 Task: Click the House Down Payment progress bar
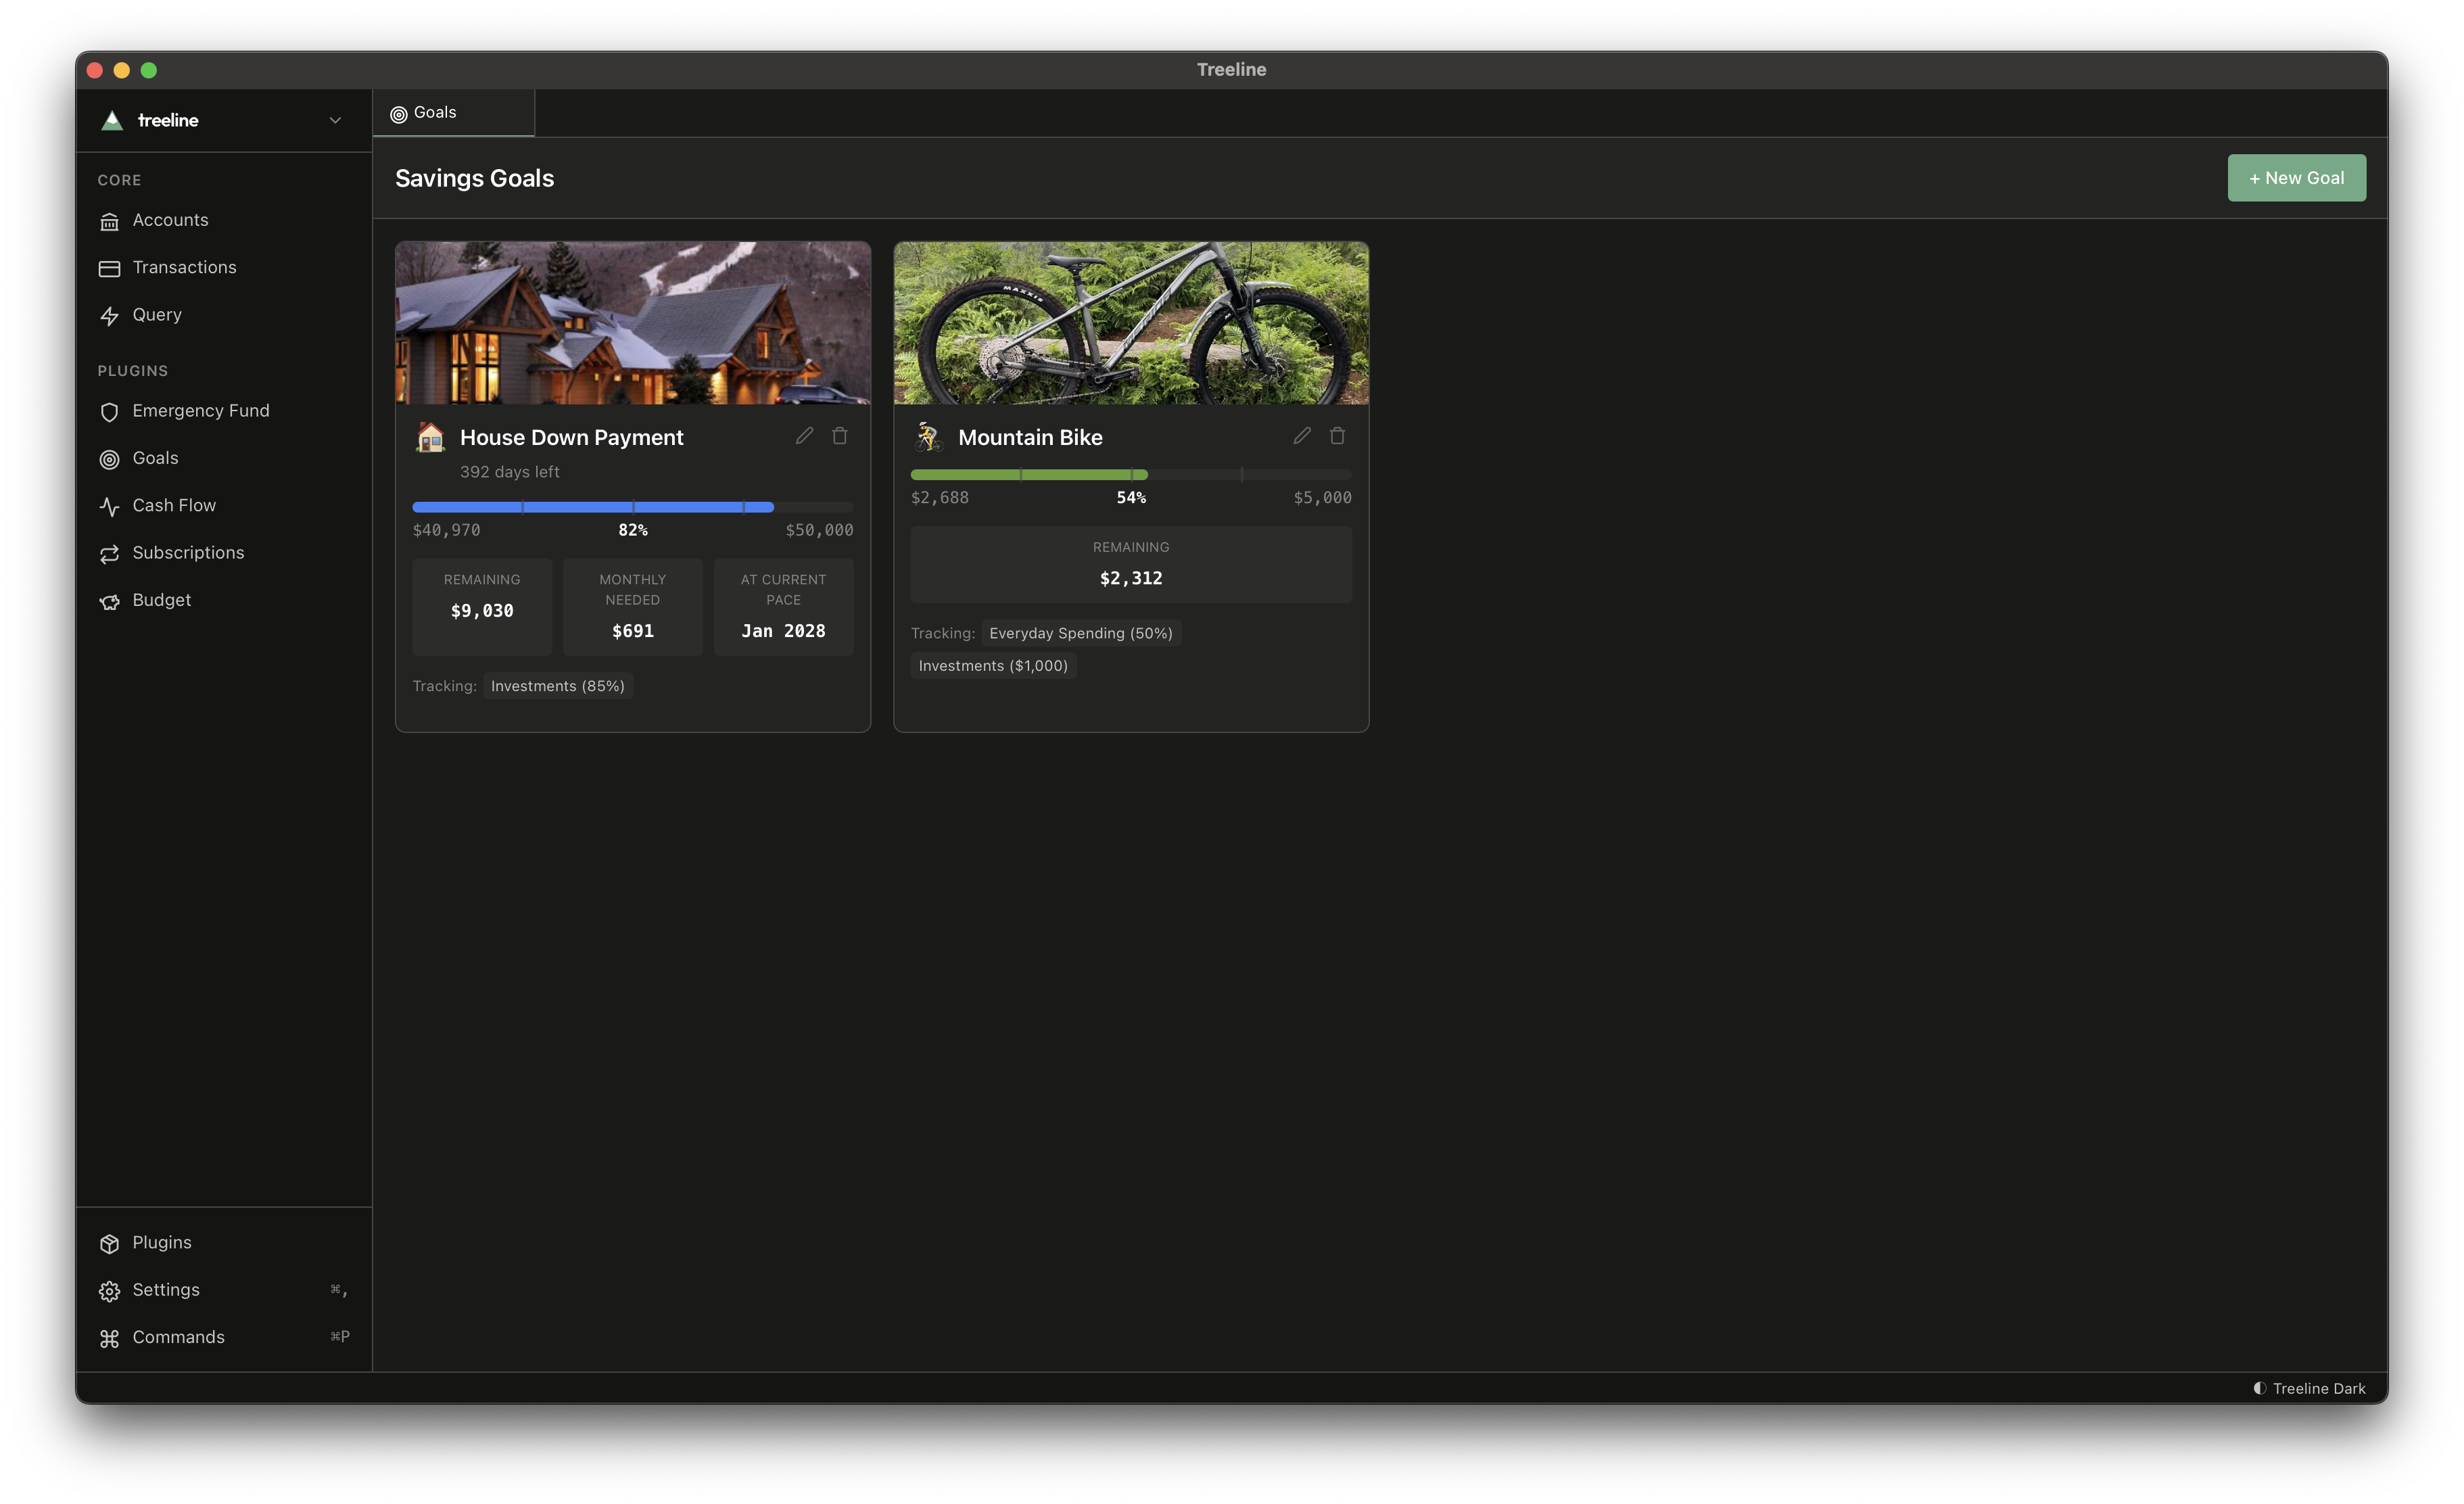(x=632, y=507)
